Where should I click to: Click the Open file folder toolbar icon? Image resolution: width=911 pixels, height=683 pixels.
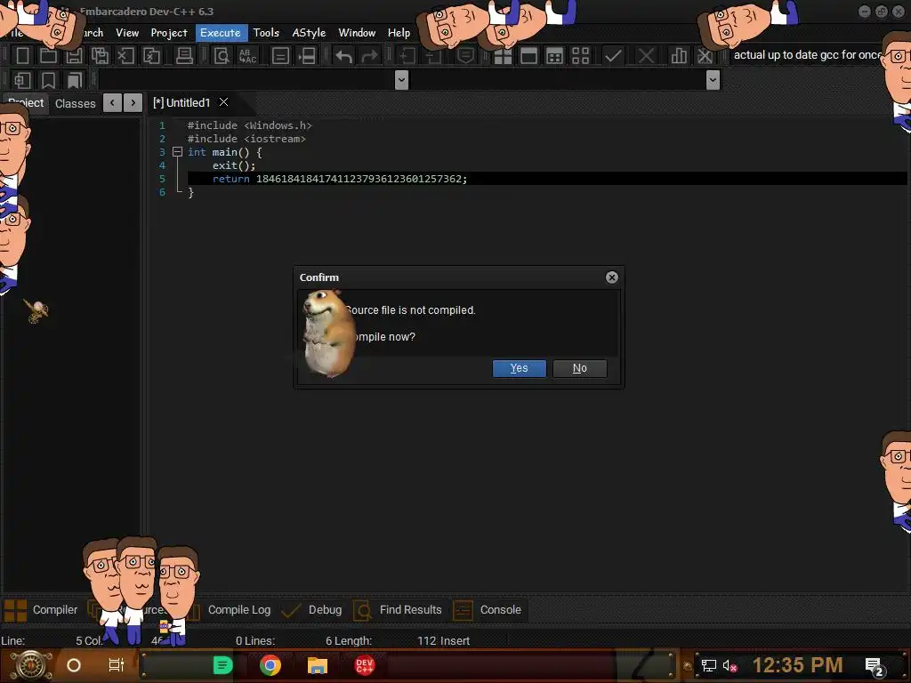click(48, 56)
